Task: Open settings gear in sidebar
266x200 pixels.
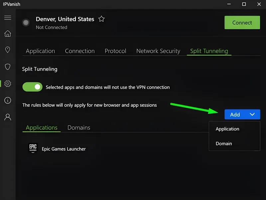Action: tap(8, 84)
